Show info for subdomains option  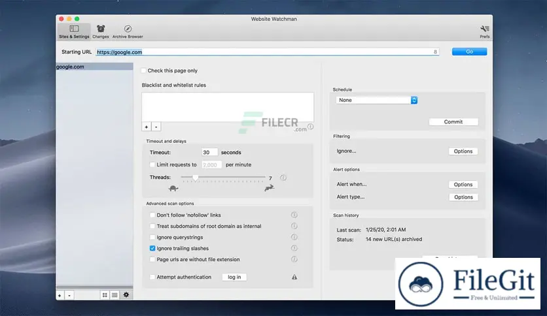(x=294, y=226)
